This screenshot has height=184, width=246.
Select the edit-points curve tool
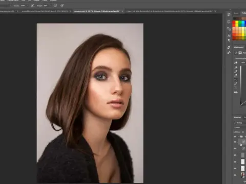[236, 80]
